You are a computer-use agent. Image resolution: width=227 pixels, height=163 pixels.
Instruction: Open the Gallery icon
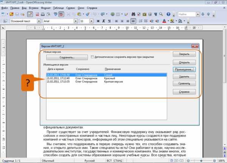(145, 14)
